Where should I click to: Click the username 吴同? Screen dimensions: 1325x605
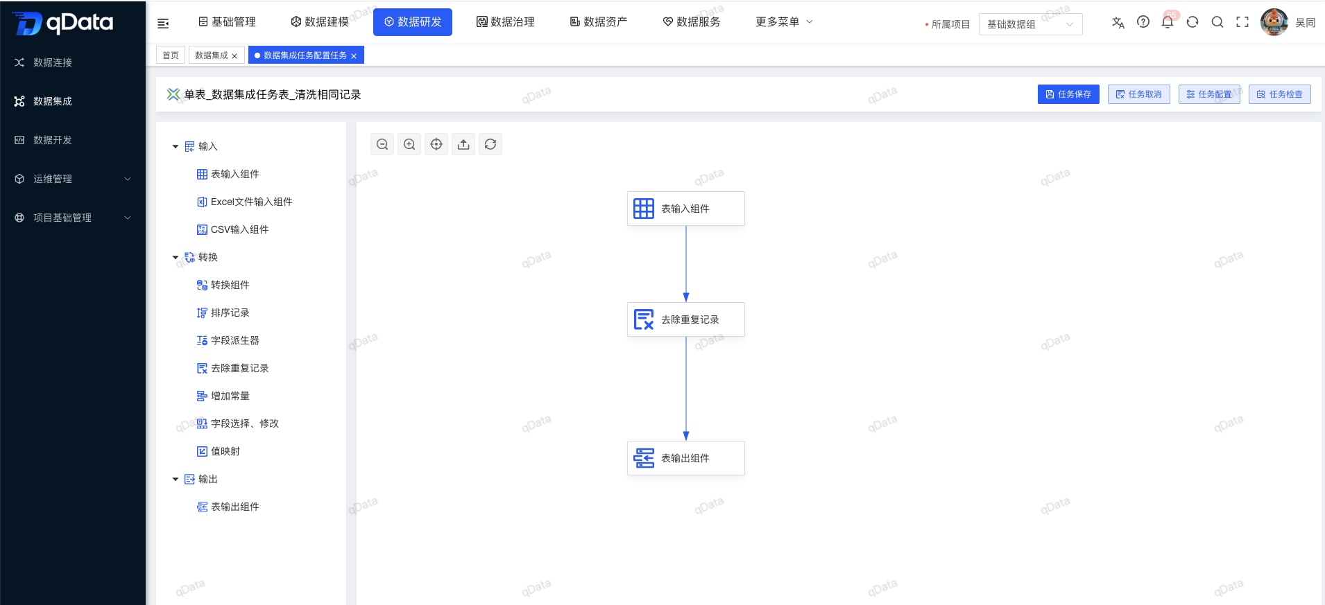[x=1306, y=23]
